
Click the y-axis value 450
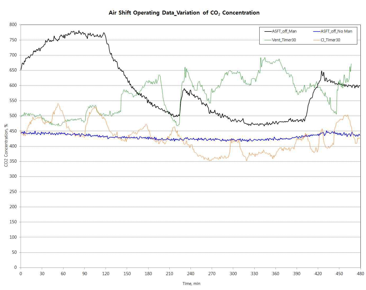click(x=13, y=131)
